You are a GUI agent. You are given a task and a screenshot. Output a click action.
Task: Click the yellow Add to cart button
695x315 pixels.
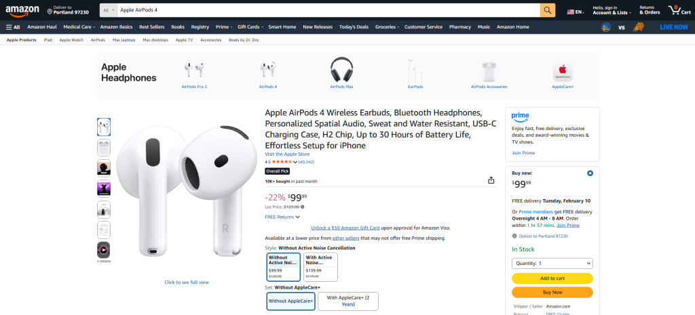tap(552, 278)
